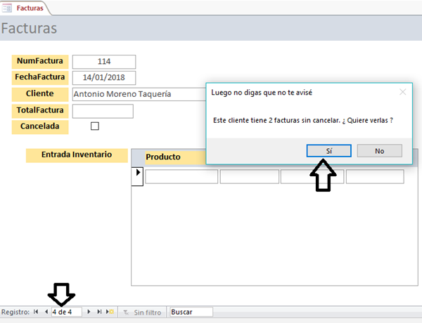Click message 'Este cliente tiene 2 facturas sin cancelar'
422x323 pixels.
(x=276, y=120)
